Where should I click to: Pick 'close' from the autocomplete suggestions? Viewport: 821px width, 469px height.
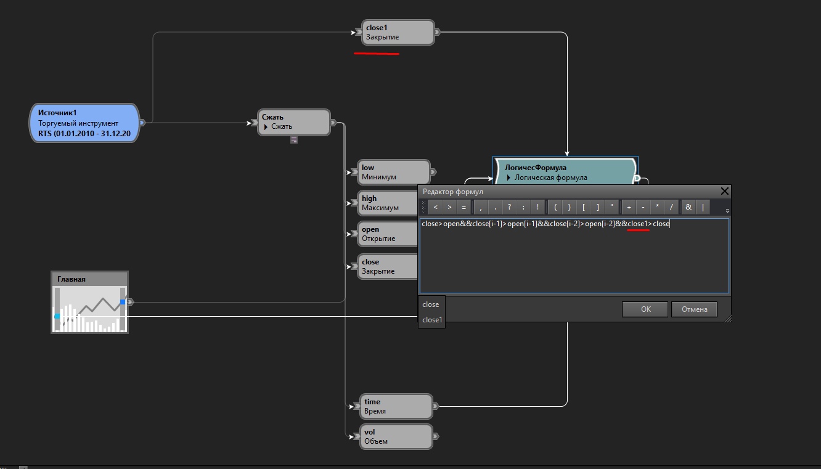coord(431,304)
